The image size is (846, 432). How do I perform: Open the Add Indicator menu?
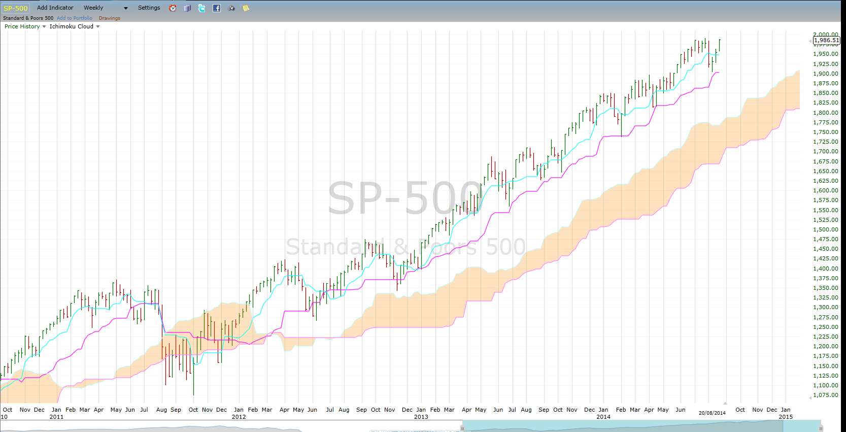[x=55, y=8]
